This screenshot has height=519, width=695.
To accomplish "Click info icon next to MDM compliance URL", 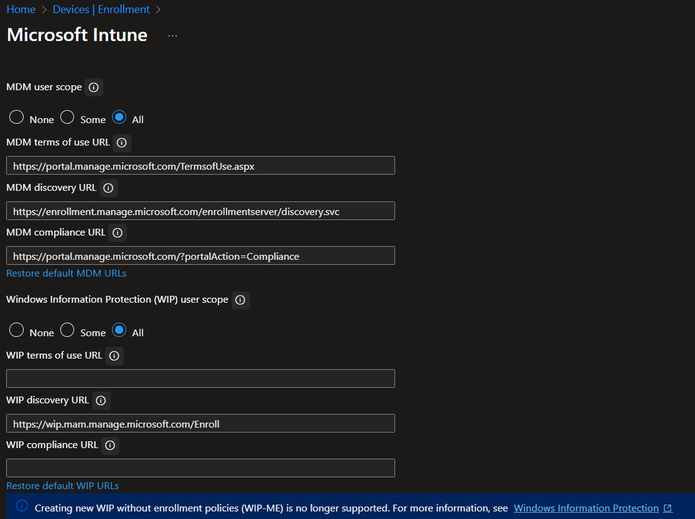I will pos(118,233).
